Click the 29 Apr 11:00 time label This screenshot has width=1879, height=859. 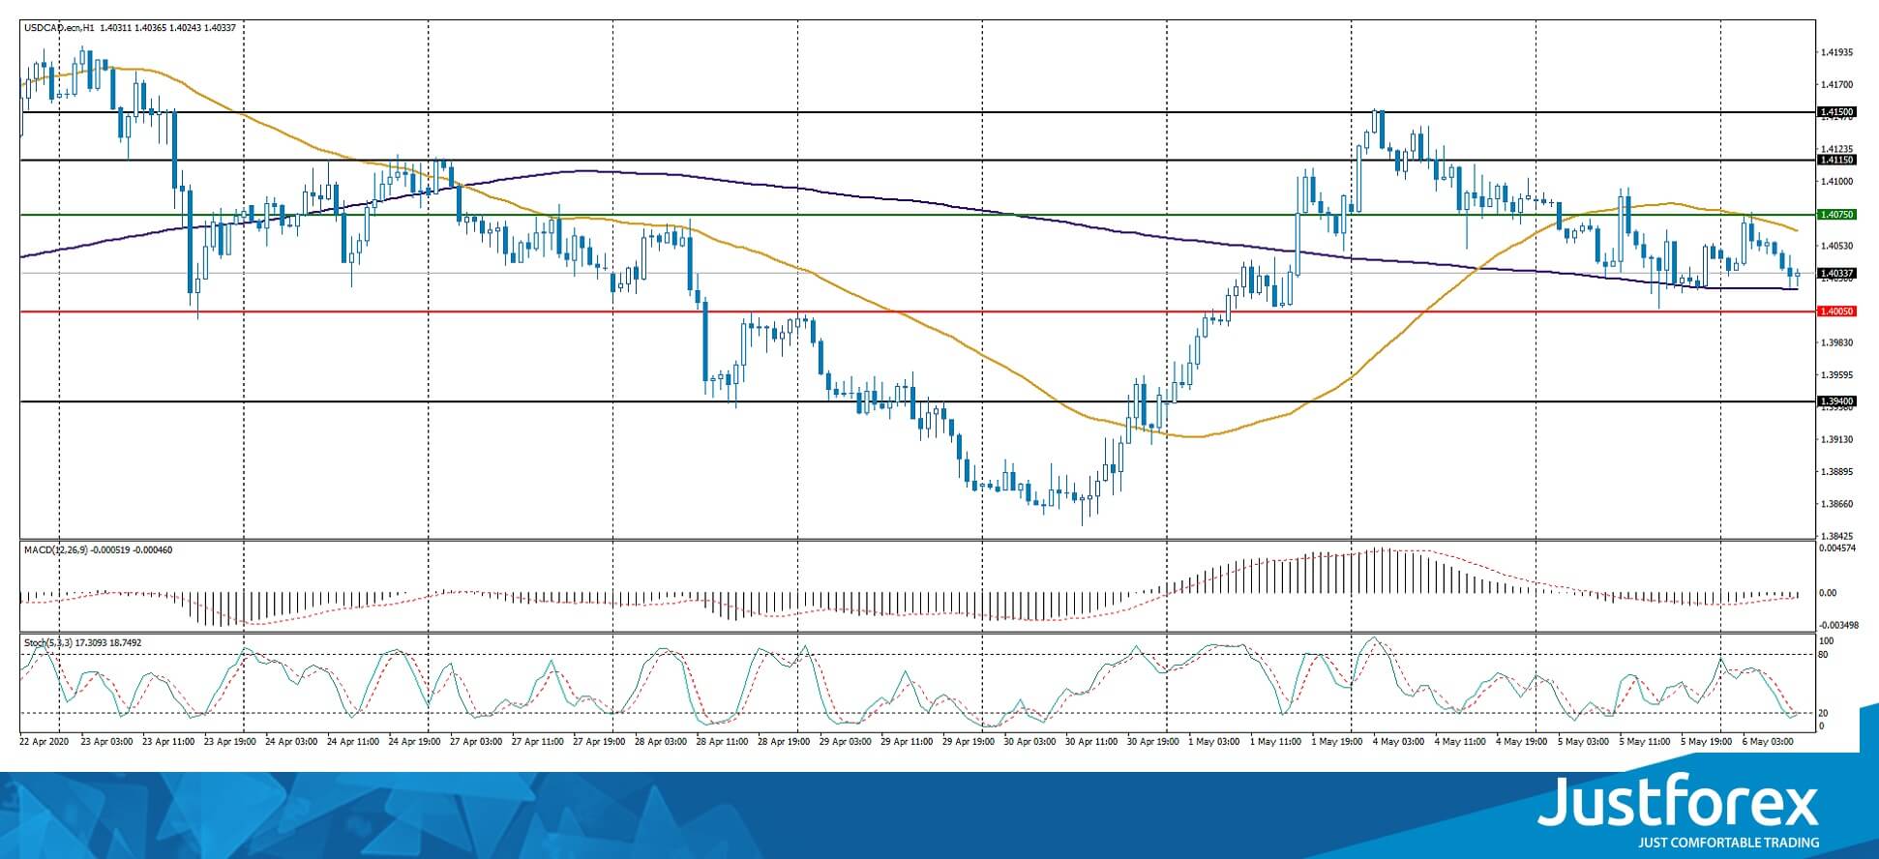point(908,742)
